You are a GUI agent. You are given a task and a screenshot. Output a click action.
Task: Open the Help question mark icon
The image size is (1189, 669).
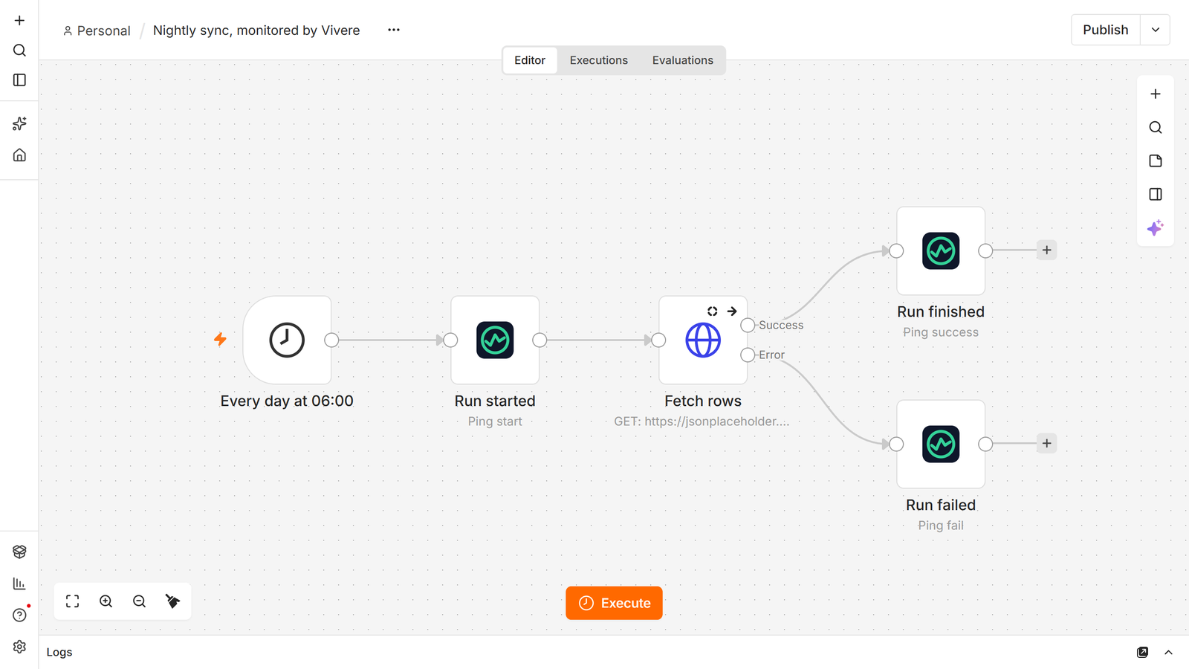pyautogui.click(x=19, y=615)
